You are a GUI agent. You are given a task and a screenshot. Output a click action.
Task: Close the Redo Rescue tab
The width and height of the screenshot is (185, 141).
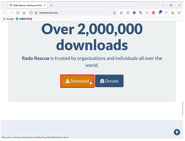click(x=45, y=5)
